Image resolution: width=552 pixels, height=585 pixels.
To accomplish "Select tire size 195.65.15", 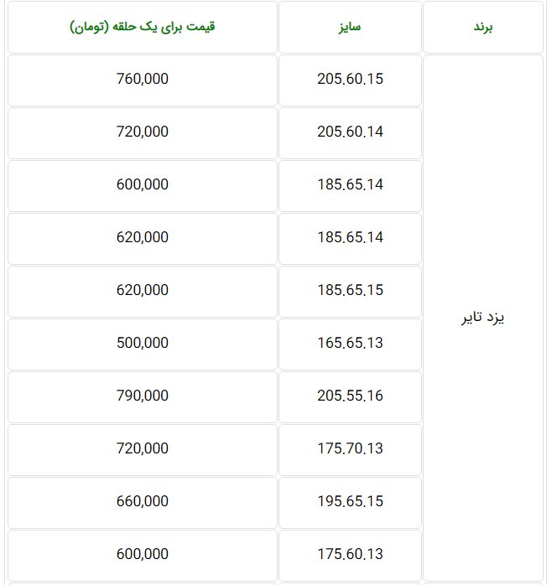I will (350, 501).
